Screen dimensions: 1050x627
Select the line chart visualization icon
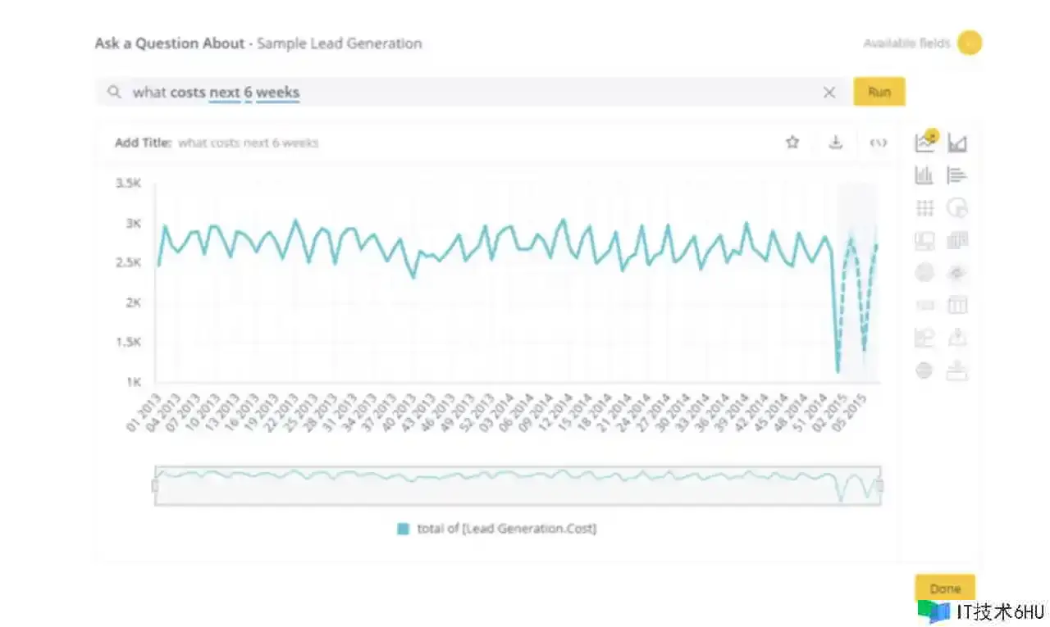[924, 143]
